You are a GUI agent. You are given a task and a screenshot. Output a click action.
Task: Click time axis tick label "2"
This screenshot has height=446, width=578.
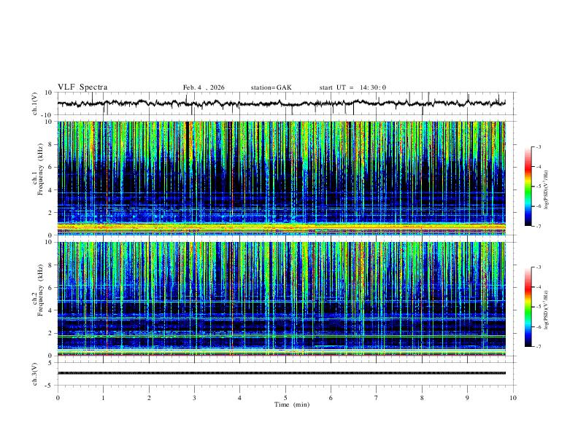(149, 398)
